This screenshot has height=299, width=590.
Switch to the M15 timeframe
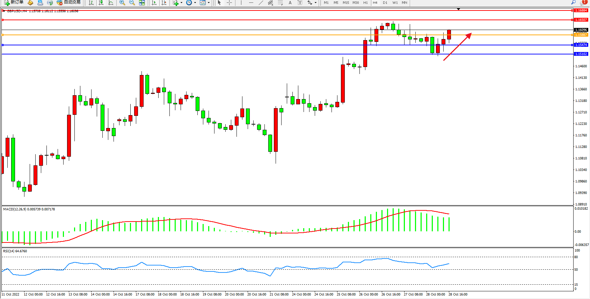coord(346,3)
